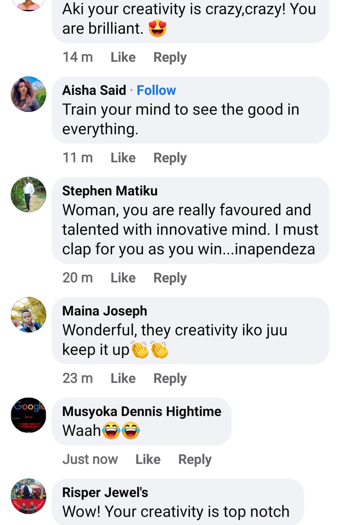Image resolution: width=340 pixels, height=525 pixels.
Task: Like Aisha Said's comment
Action: pyautogui.click(x=123, y=158)
